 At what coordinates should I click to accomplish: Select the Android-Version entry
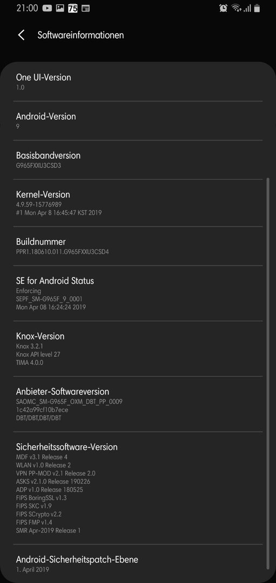(138, 120)
